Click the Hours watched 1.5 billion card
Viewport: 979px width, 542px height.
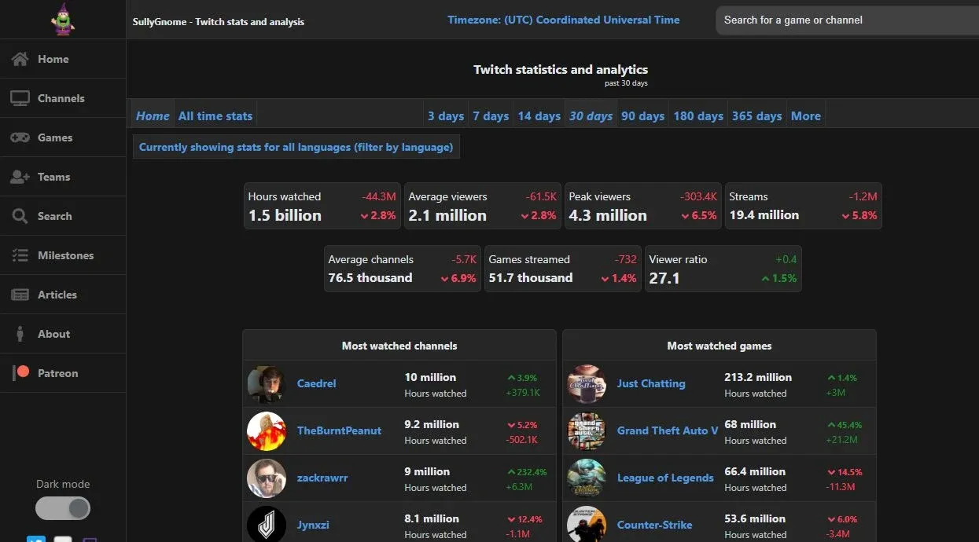322,206
